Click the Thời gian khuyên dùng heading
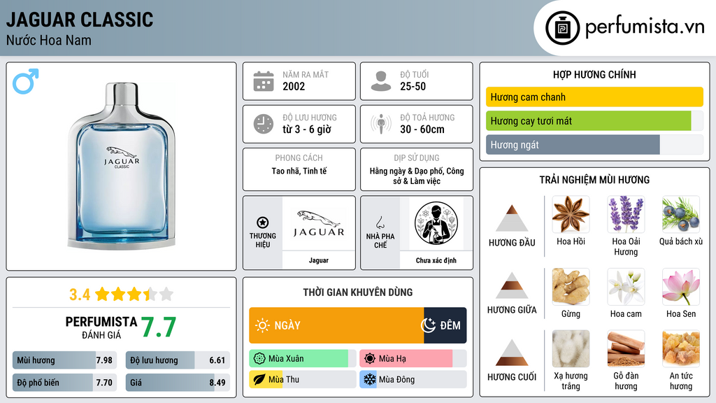 pos(358,292)
